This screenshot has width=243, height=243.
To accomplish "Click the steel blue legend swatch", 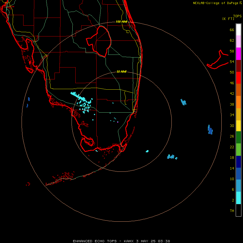I will pos(238,186).
